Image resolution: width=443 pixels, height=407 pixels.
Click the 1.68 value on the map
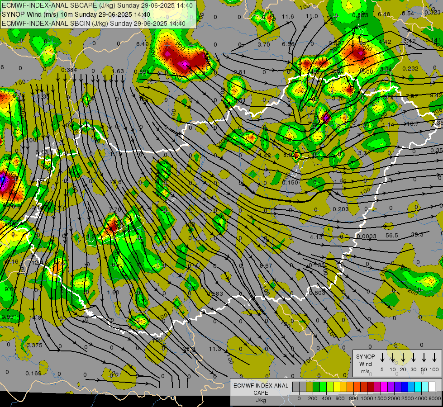point(113,292)
